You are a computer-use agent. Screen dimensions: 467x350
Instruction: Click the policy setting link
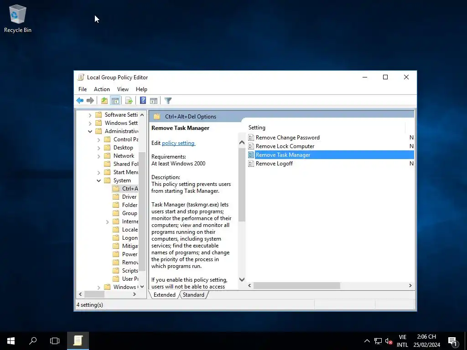[178, 143]
